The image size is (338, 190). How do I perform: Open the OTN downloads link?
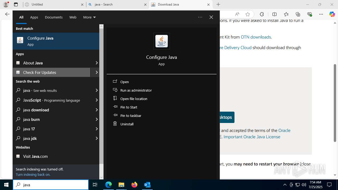click(256, 37)
